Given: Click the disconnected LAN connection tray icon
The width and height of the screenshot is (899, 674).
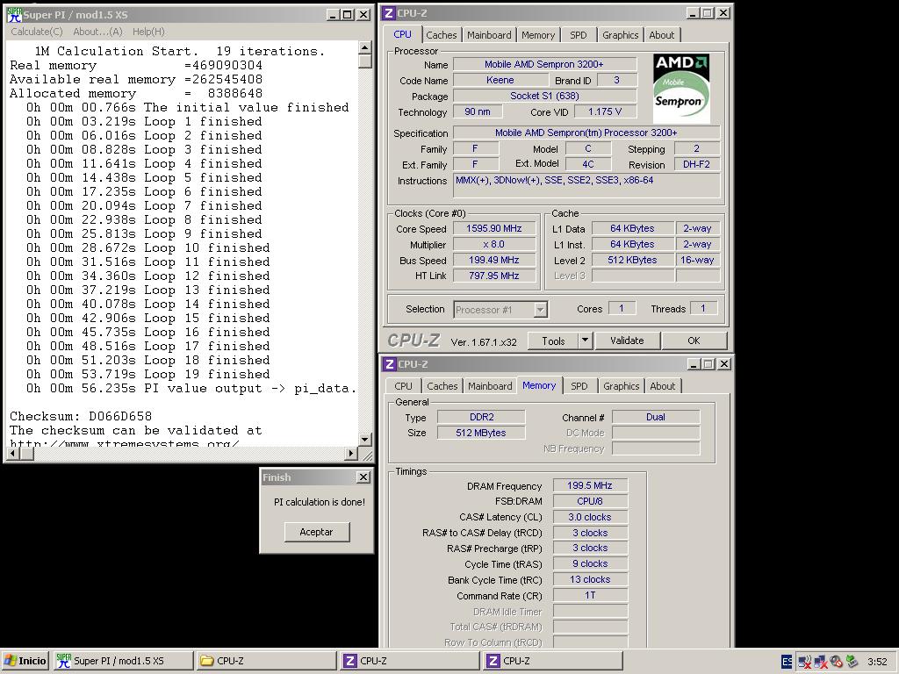Looking at the screenshot, I should point(821,662).
